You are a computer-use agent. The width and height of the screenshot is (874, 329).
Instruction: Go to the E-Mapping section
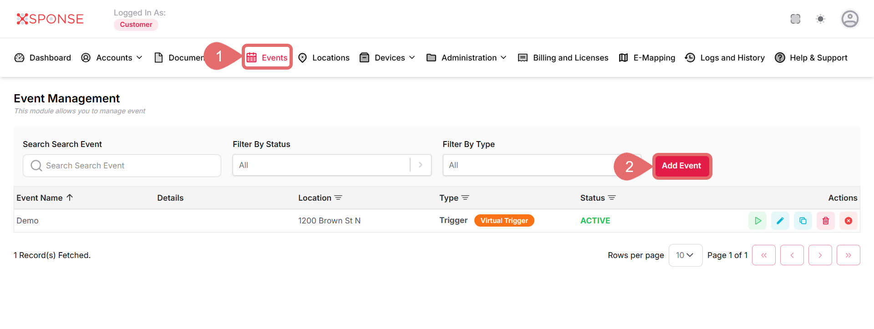647,58
